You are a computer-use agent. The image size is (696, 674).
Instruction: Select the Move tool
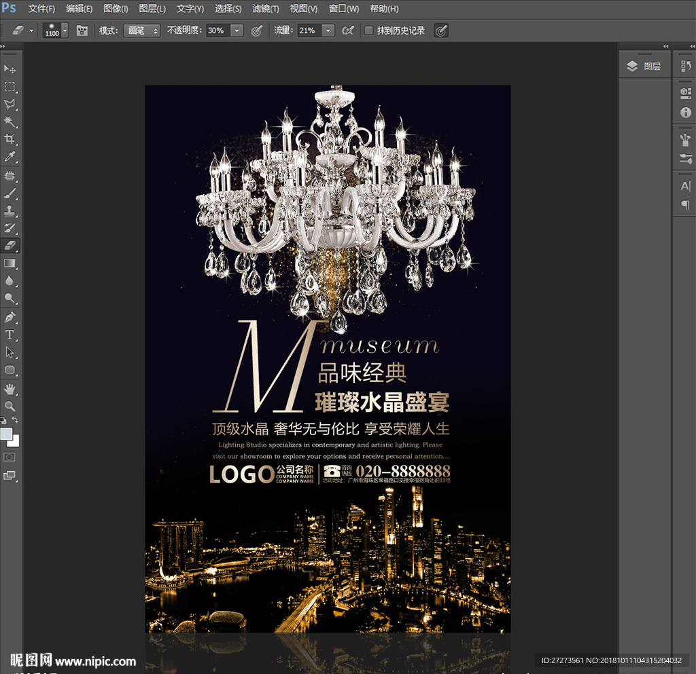coord(10,69)
